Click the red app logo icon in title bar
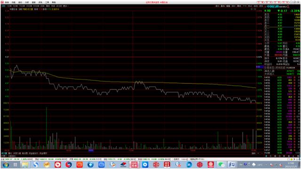The height and width of the screenshot is (169, 301). click(x=2, y=2)
